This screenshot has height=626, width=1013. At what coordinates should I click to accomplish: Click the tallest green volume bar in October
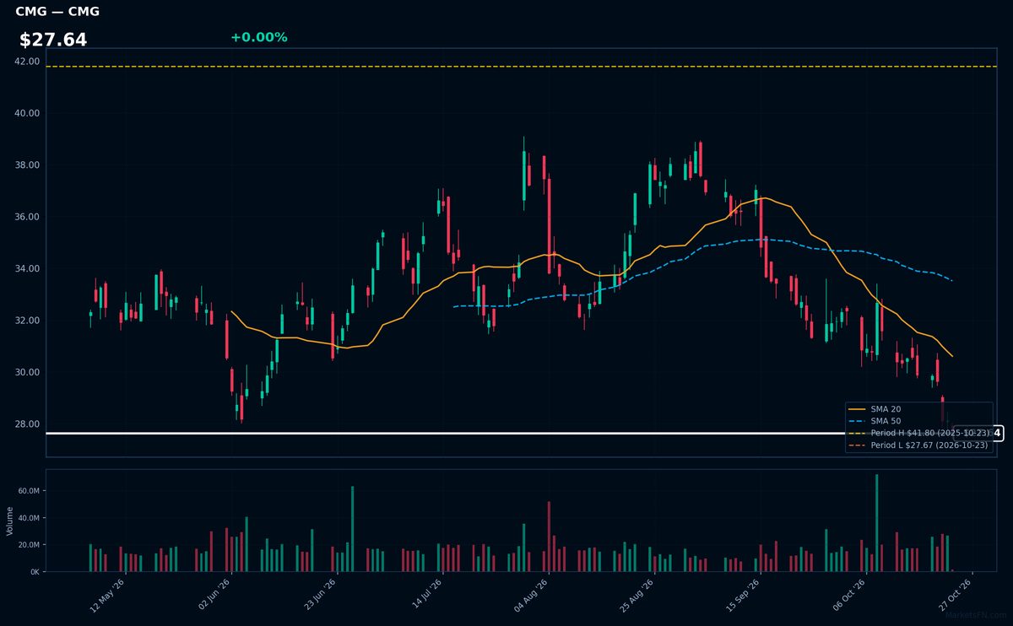pyautogui.click(x=876, y=523)
